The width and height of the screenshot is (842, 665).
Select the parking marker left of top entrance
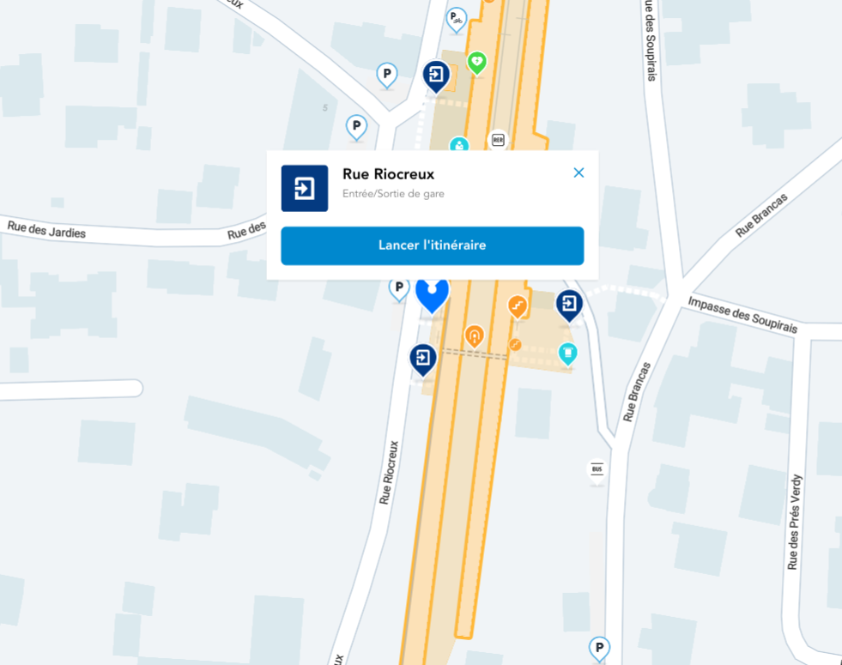[x=386, y=76]
